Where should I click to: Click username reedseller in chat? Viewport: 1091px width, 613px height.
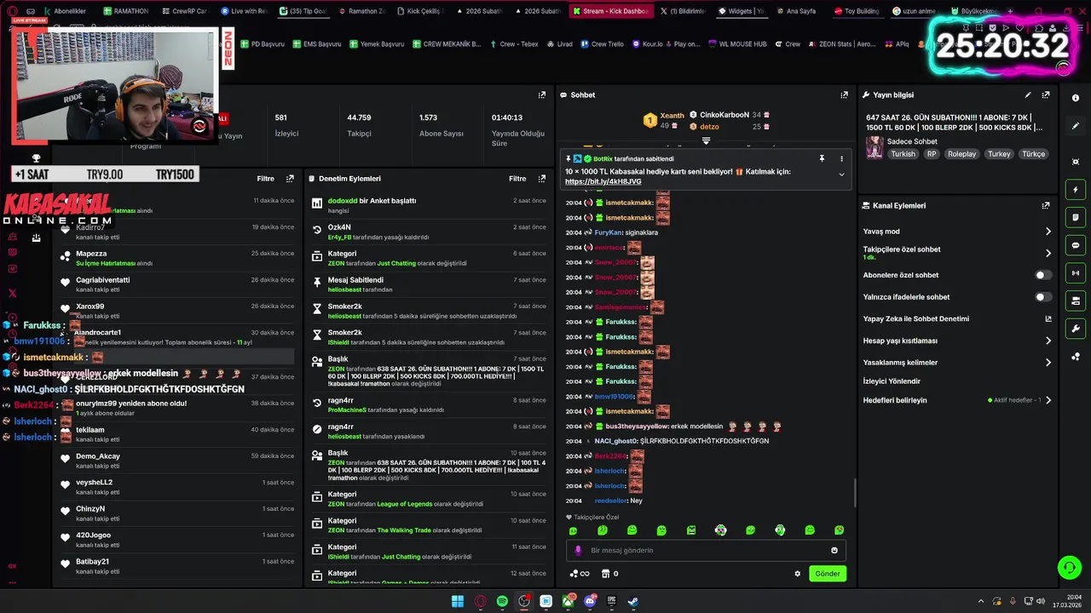pyautogui.click(x=610, y=501)
